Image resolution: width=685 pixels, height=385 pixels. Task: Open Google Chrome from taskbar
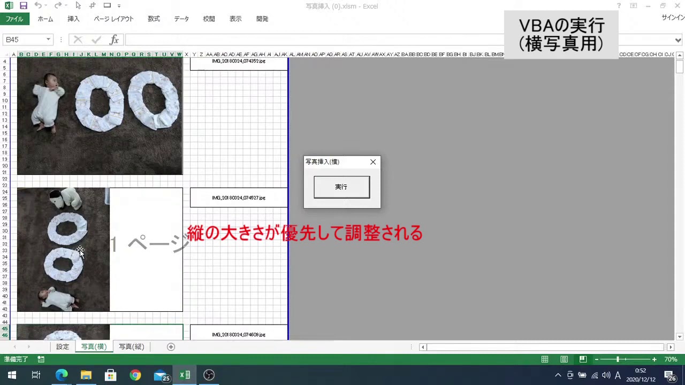[135, 375]
